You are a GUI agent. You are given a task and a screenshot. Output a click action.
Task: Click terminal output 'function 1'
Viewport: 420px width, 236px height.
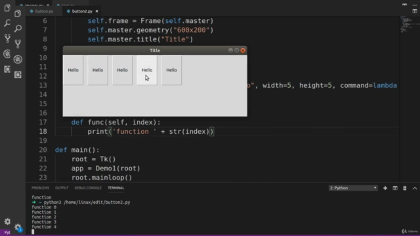click(44, 212)
